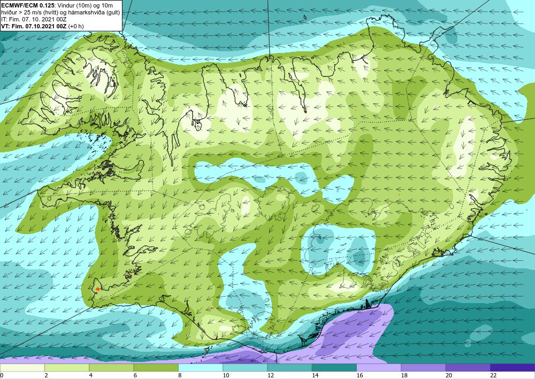Pick the 10–12 m/s light teal legend swatch
The width and height of the screenshot is (535, 379).
point(245,368)
